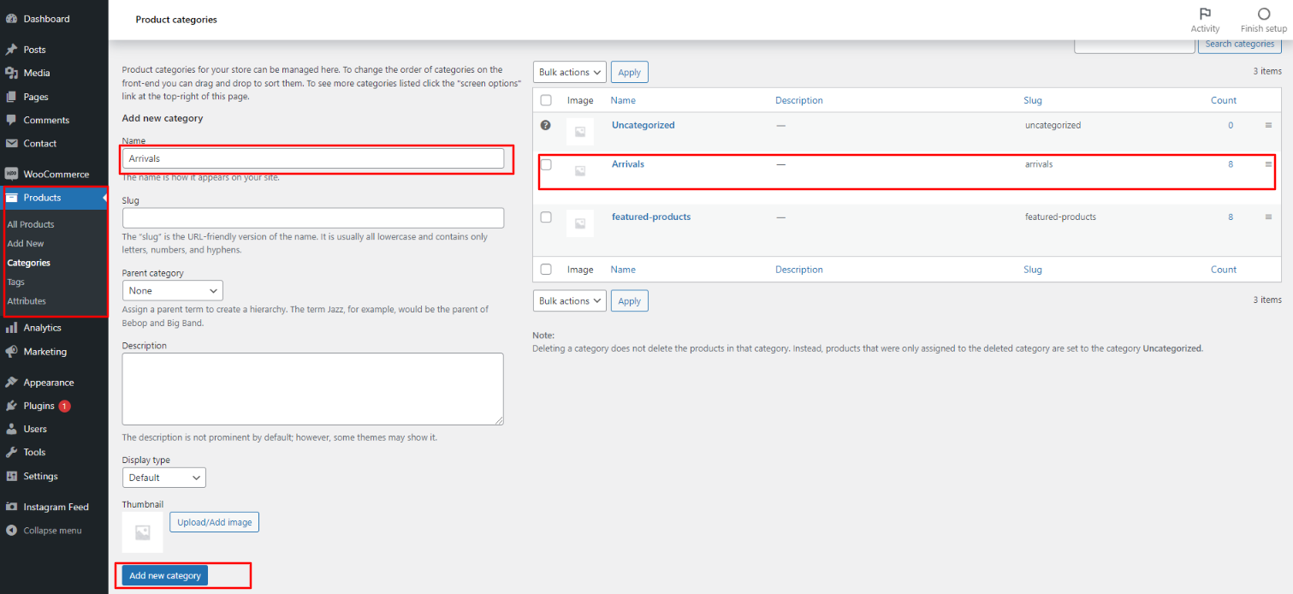Image resolution: width=1293 pixels, height=594 pixels.
Task: Click the Finish setup circle icon
Action: pos(1263,14)
